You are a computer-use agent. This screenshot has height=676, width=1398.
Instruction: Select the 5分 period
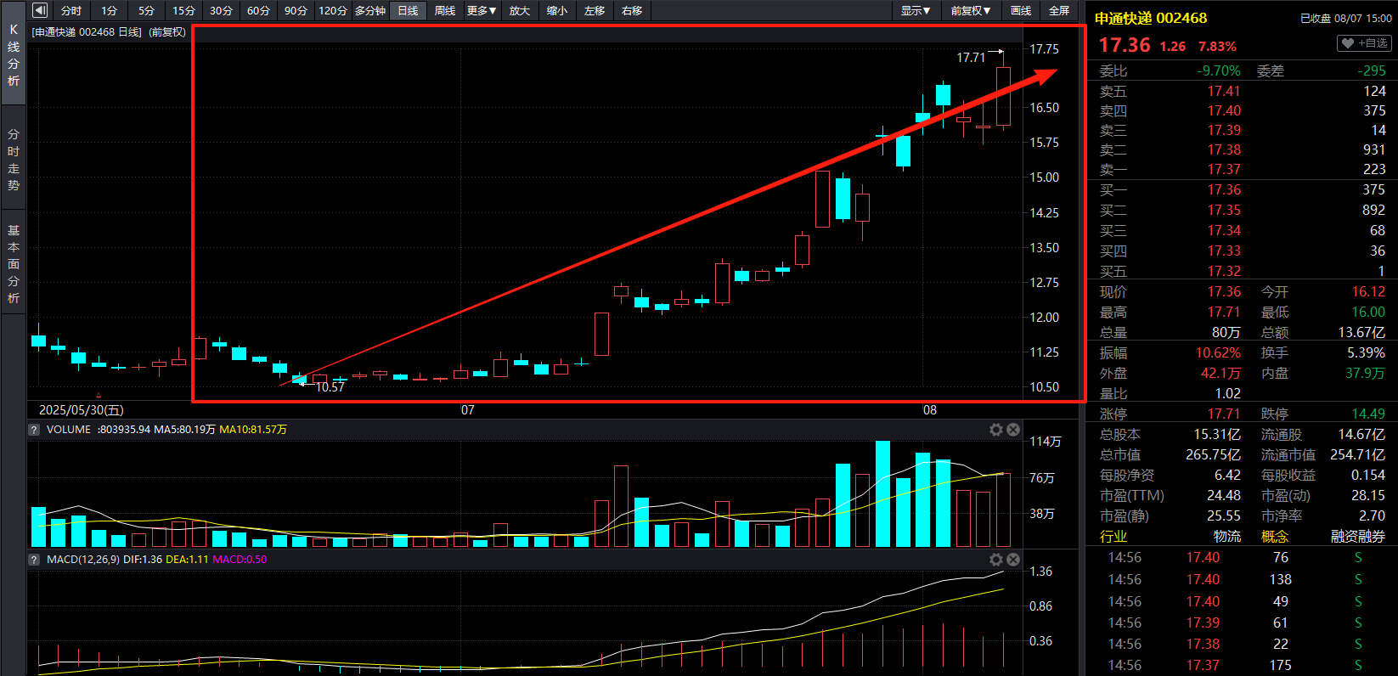tap(146, 10)
